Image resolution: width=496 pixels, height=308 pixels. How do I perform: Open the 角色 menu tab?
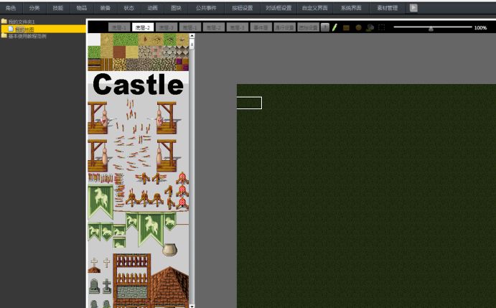point(11,8)
